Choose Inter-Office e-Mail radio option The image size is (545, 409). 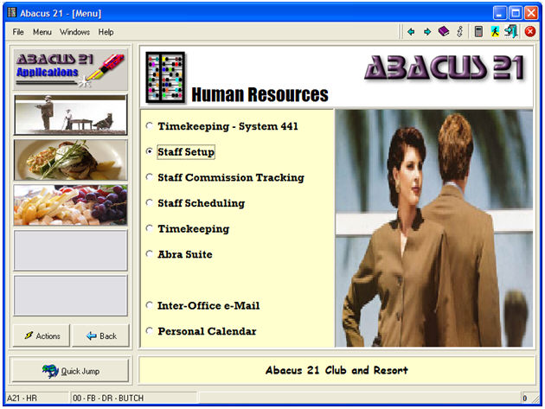click(x=150, y=306)
